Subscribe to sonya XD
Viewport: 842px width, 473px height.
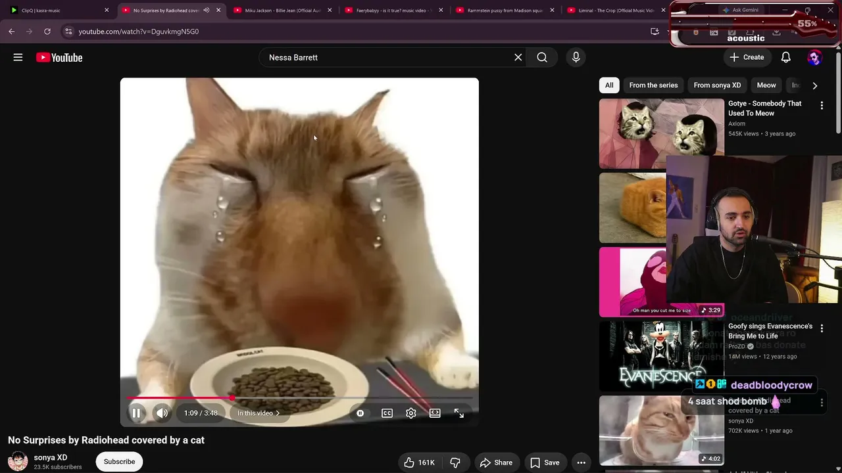[119, 462]
